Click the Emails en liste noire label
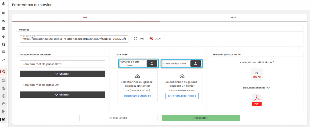Viewport: 310px width, 127px height. [x=174, y=63]
